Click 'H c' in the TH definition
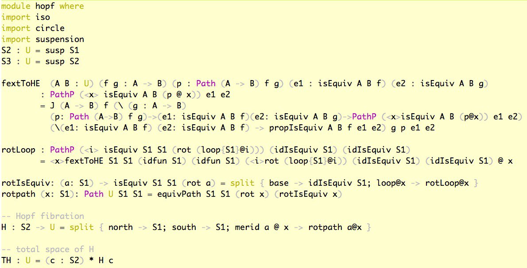This screenshot has height=268, width=527. [106, 260]
